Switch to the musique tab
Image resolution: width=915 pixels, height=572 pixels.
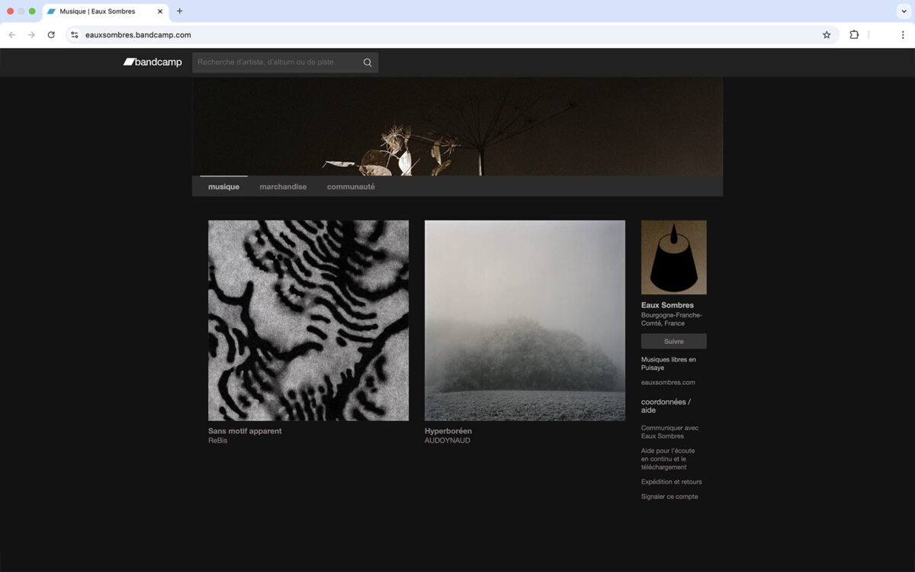pos(223,187)
